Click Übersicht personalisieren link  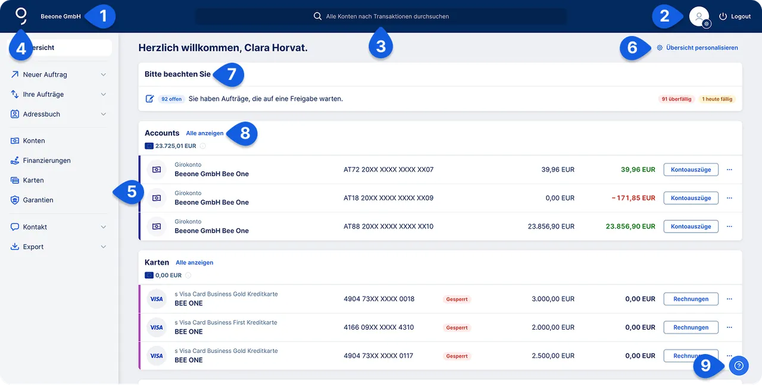tap(702, 48)
